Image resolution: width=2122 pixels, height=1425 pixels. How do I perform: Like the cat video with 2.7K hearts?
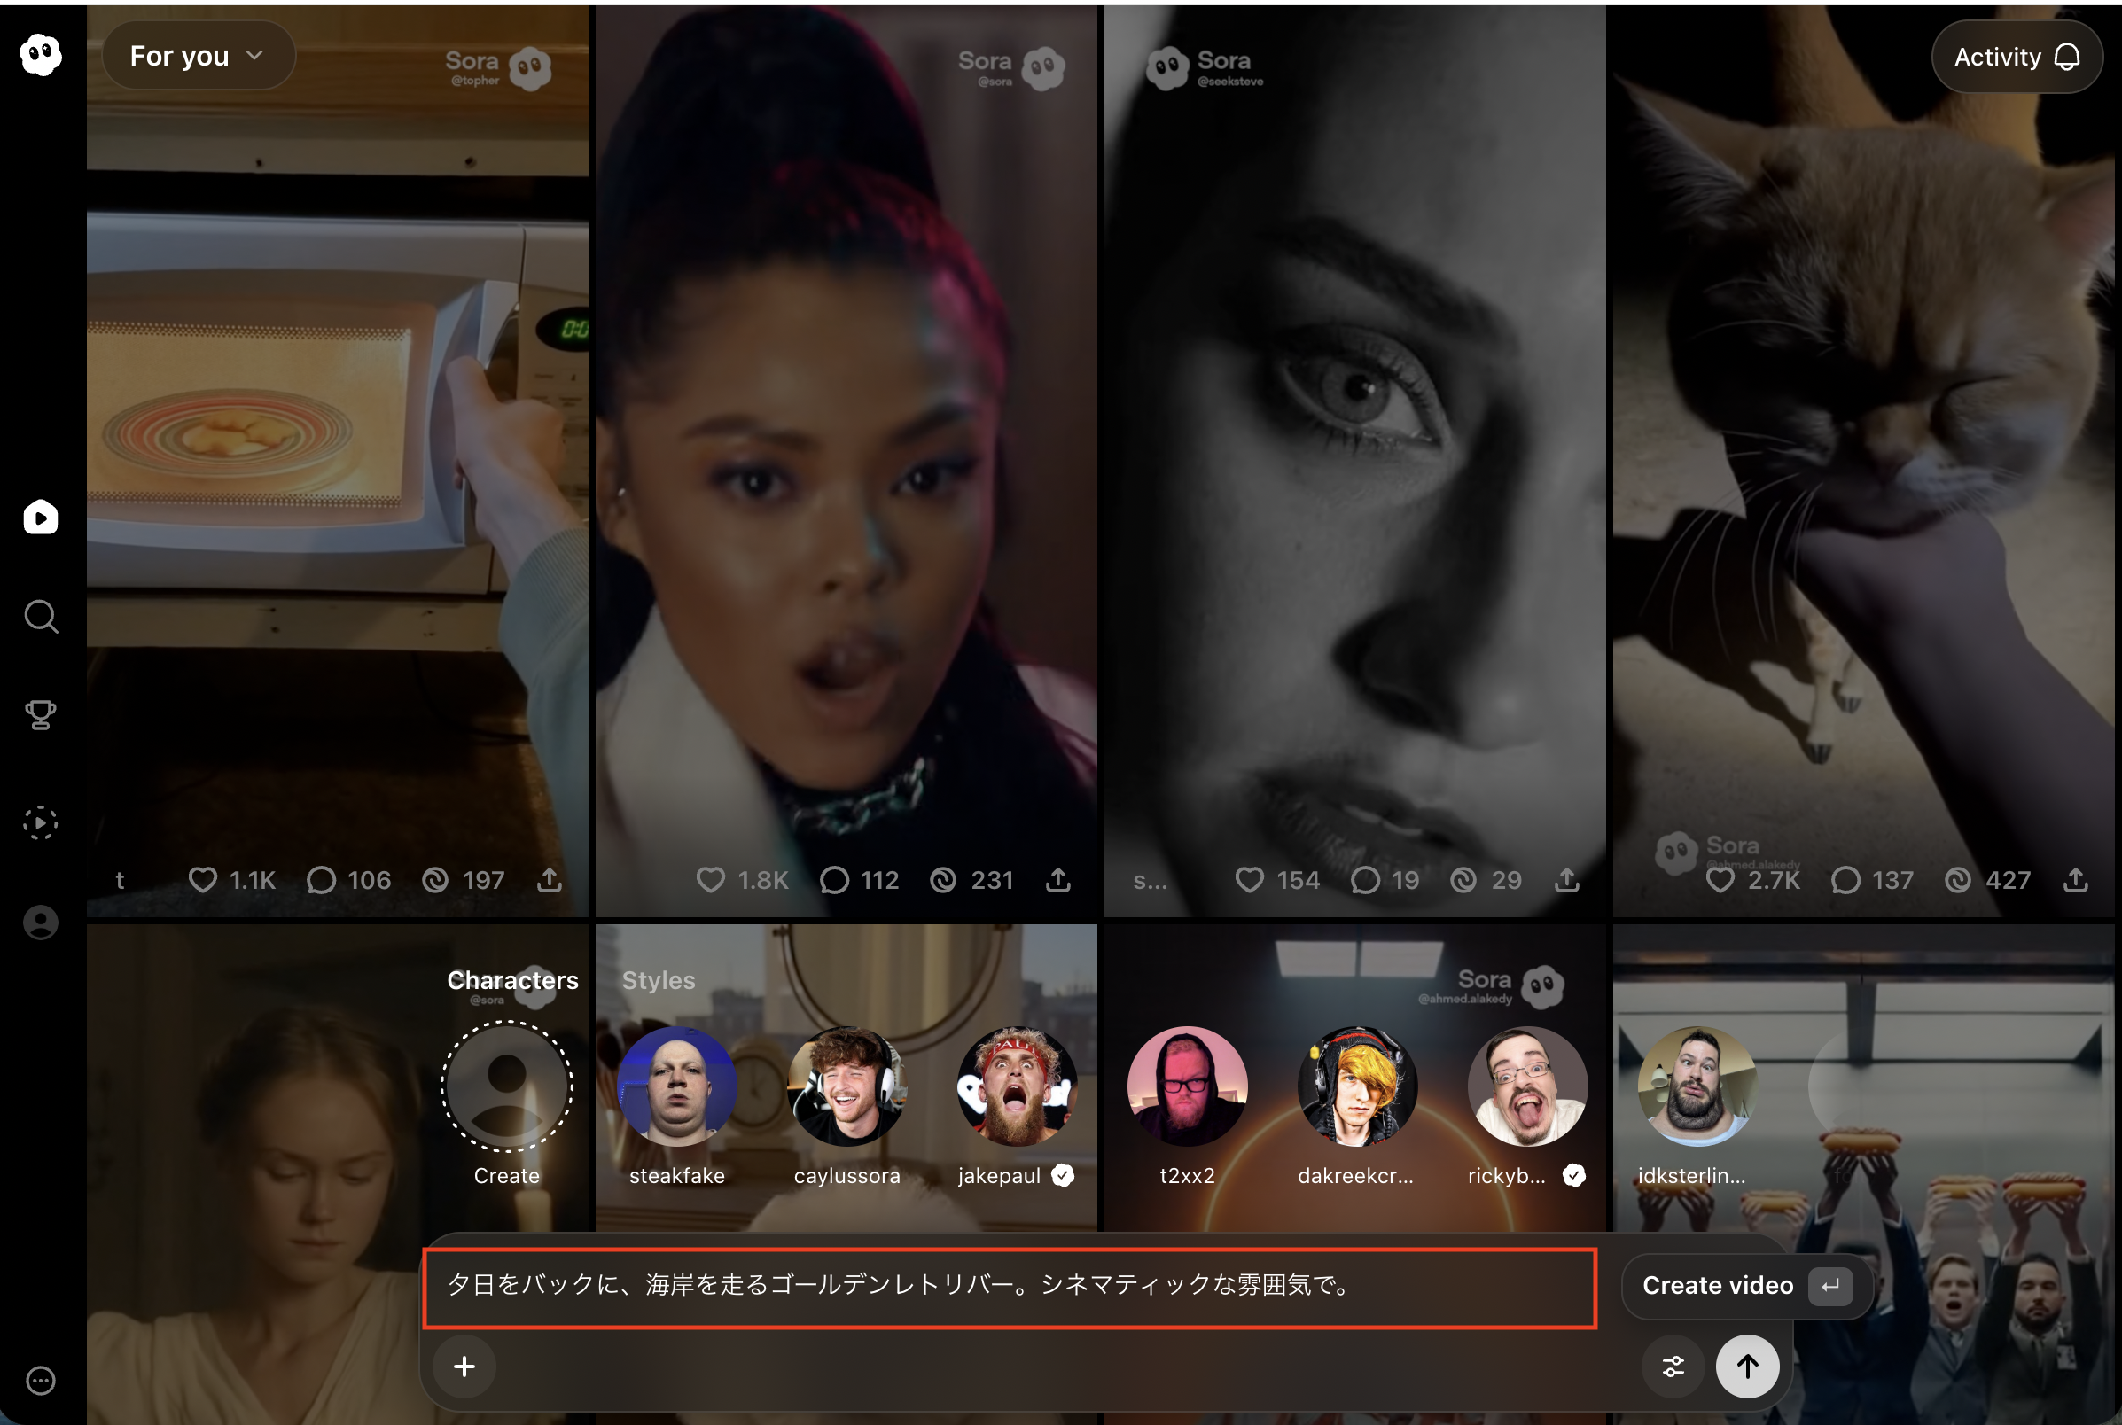pyautogui.click(x=1720, y=879)
